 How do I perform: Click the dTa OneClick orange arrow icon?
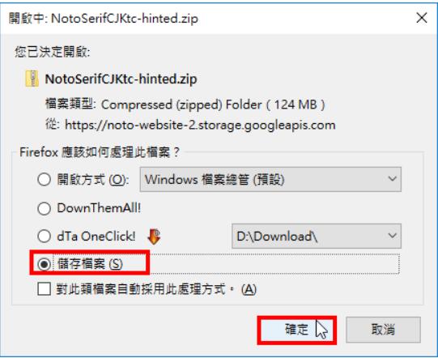click(154, 237)
